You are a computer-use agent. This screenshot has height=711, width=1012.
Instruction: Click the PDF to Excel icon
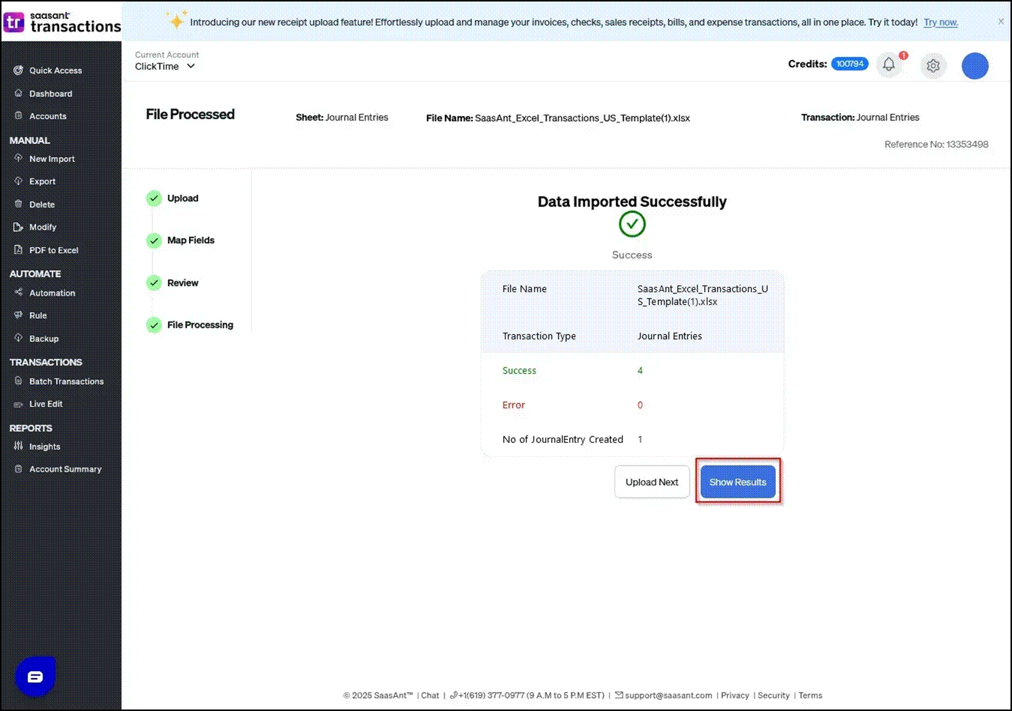pos(18,250)
